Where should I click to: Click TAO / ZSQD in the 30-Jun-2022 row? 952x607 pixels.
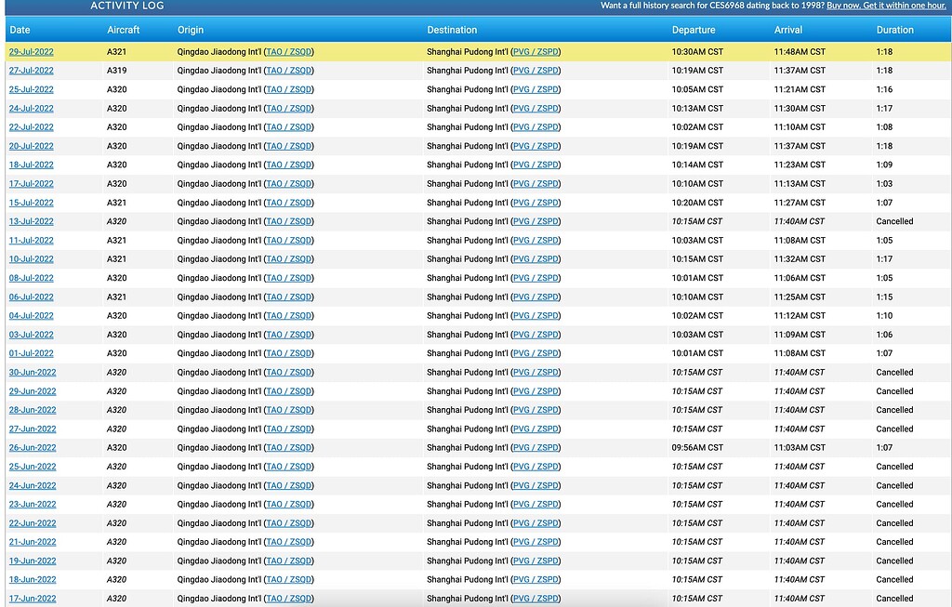288,373
